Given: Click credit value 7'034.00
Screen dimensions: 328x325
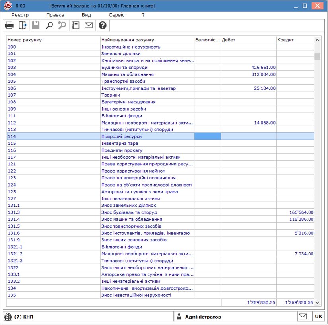Looking at the screenshot, I should coord(304,254).
